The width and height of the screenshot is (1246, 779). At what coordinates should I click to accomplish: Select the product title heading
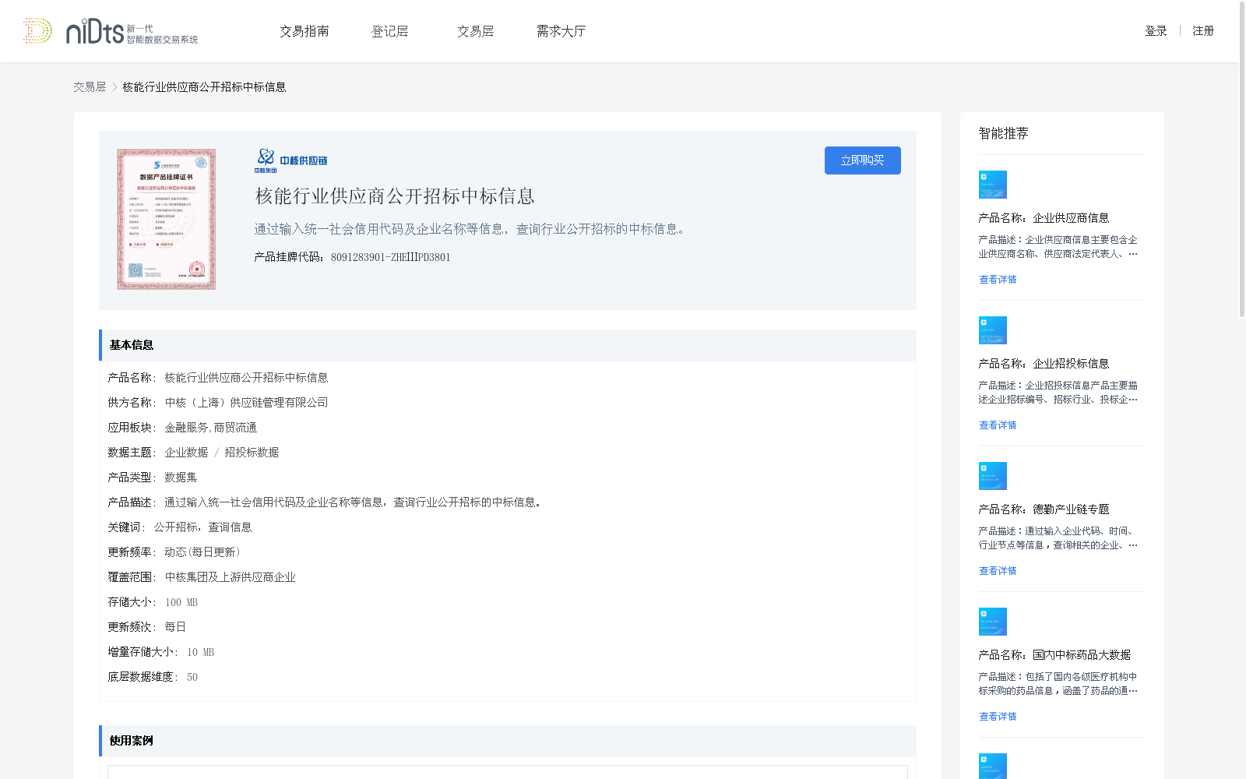pyautogui.click(x=395, y=196)
